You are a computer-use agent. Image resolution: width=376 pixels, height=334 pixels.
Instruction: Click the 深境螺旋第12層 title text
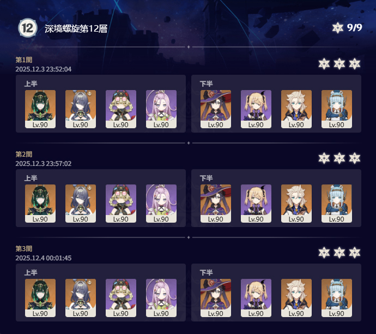coord(76,28)
